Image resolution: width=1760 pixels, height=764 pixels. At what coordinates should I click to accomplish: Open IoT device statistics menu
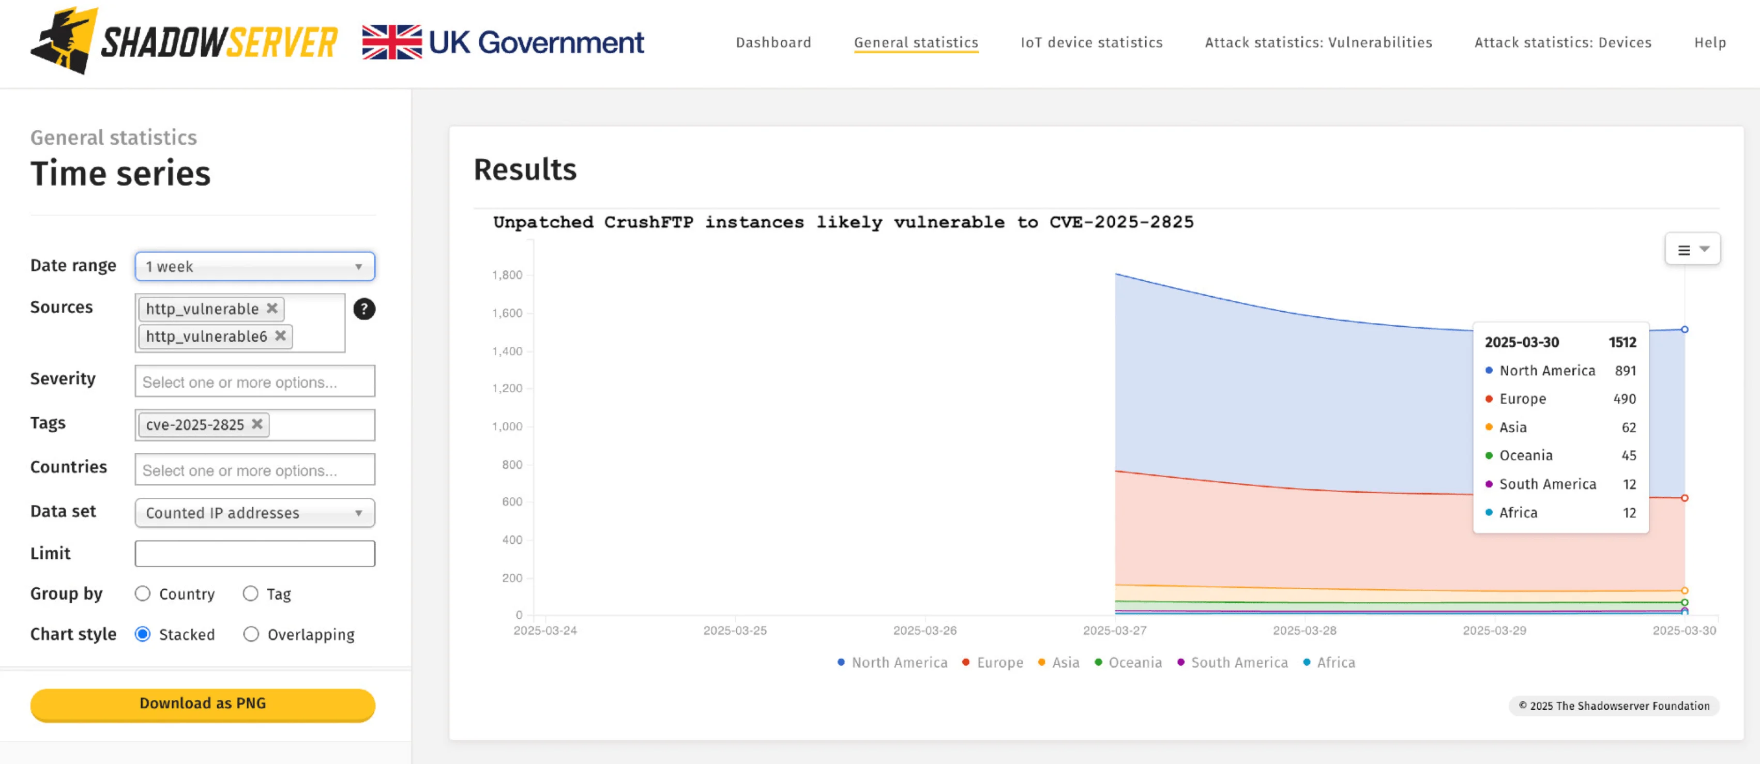[x=1091, y=42]
